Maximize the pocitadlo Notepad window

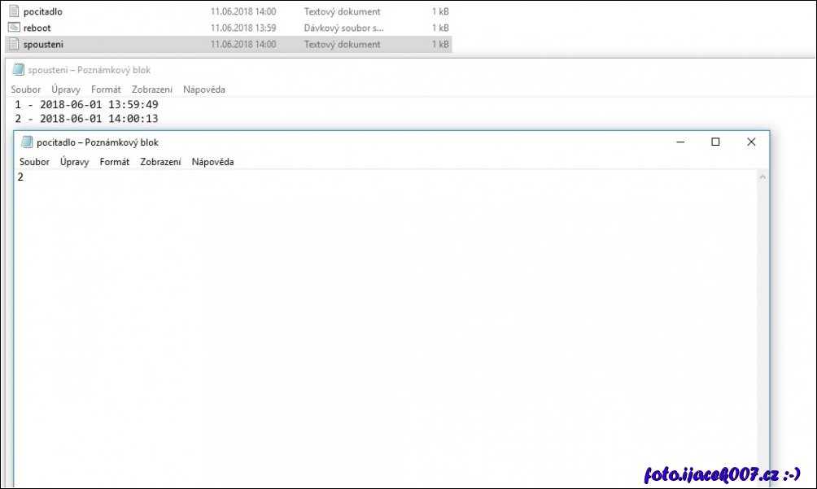point(715,142)
